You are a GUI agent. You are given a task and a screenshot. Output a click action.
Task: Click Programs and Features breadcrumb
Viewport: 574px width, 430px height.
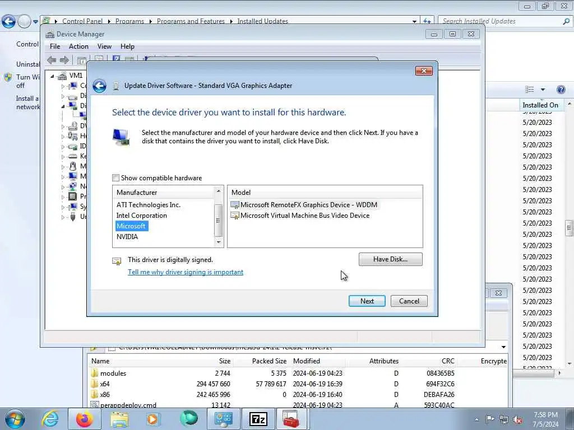point(191,21)
